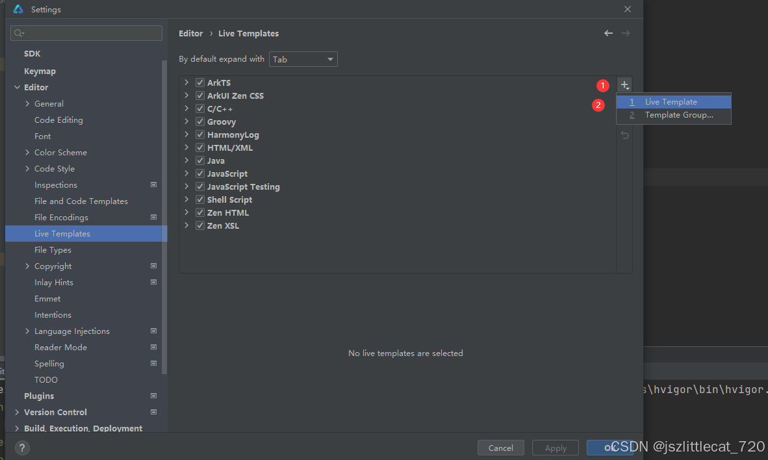This screenshot has height=460, width=768.
Task: Expand the Groovy template group
Action: (186, 121)
